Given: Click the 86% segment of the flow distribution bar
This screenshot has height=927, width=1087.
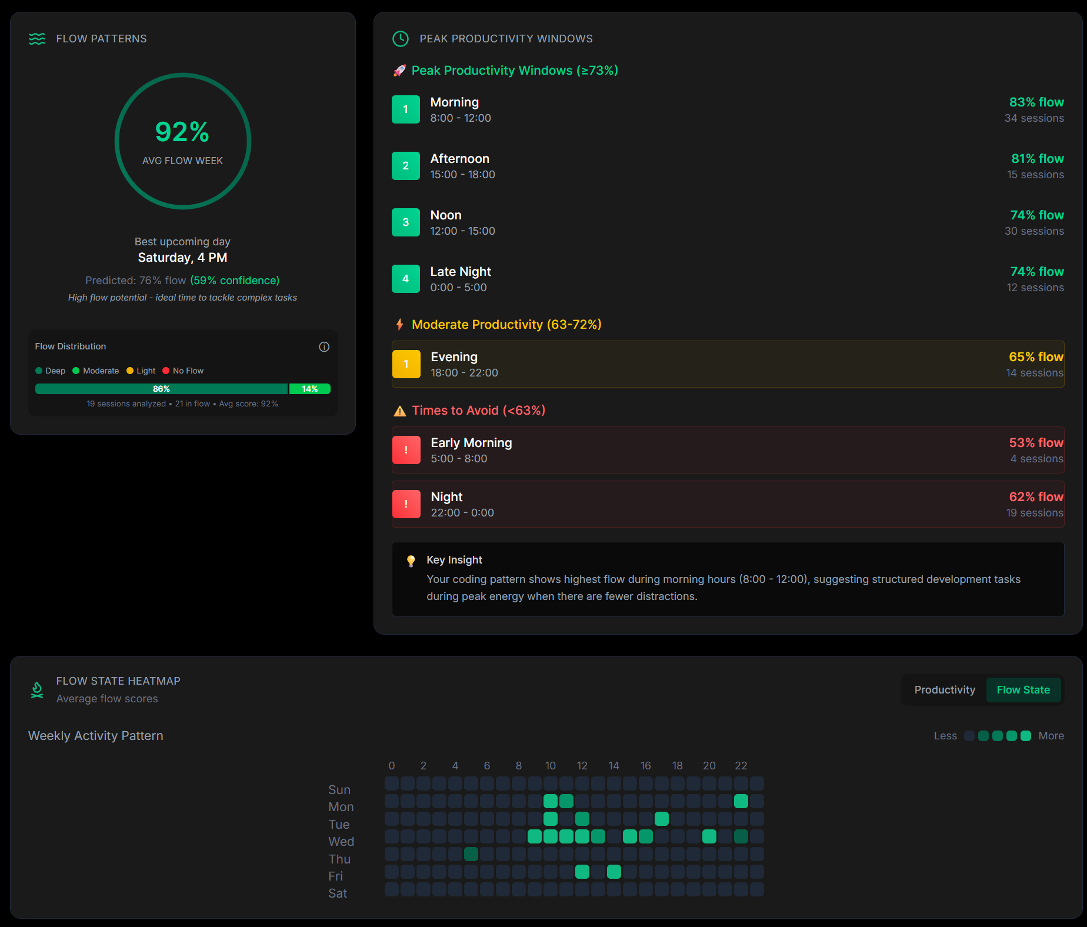Looking at the screenshot, I should tap(161, 389).
